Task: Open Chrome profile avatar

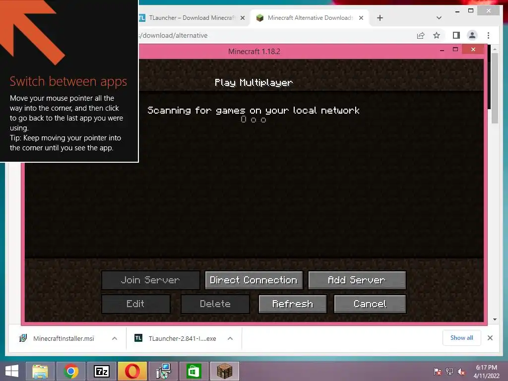Action: pos(472,35)
